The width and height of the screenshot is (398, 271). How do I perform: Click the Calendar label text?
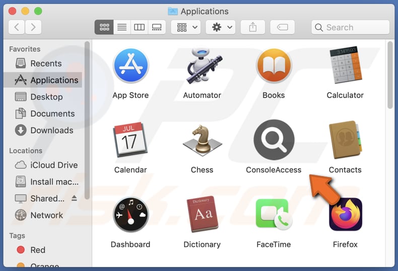click(x=130, y=170)
